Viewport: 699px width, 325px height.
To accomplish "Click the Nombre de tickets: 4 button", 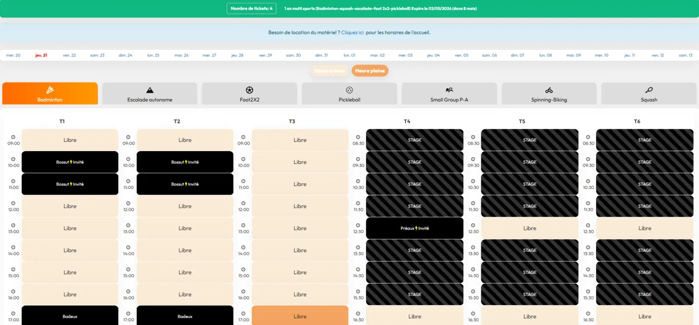I will 251,9.
